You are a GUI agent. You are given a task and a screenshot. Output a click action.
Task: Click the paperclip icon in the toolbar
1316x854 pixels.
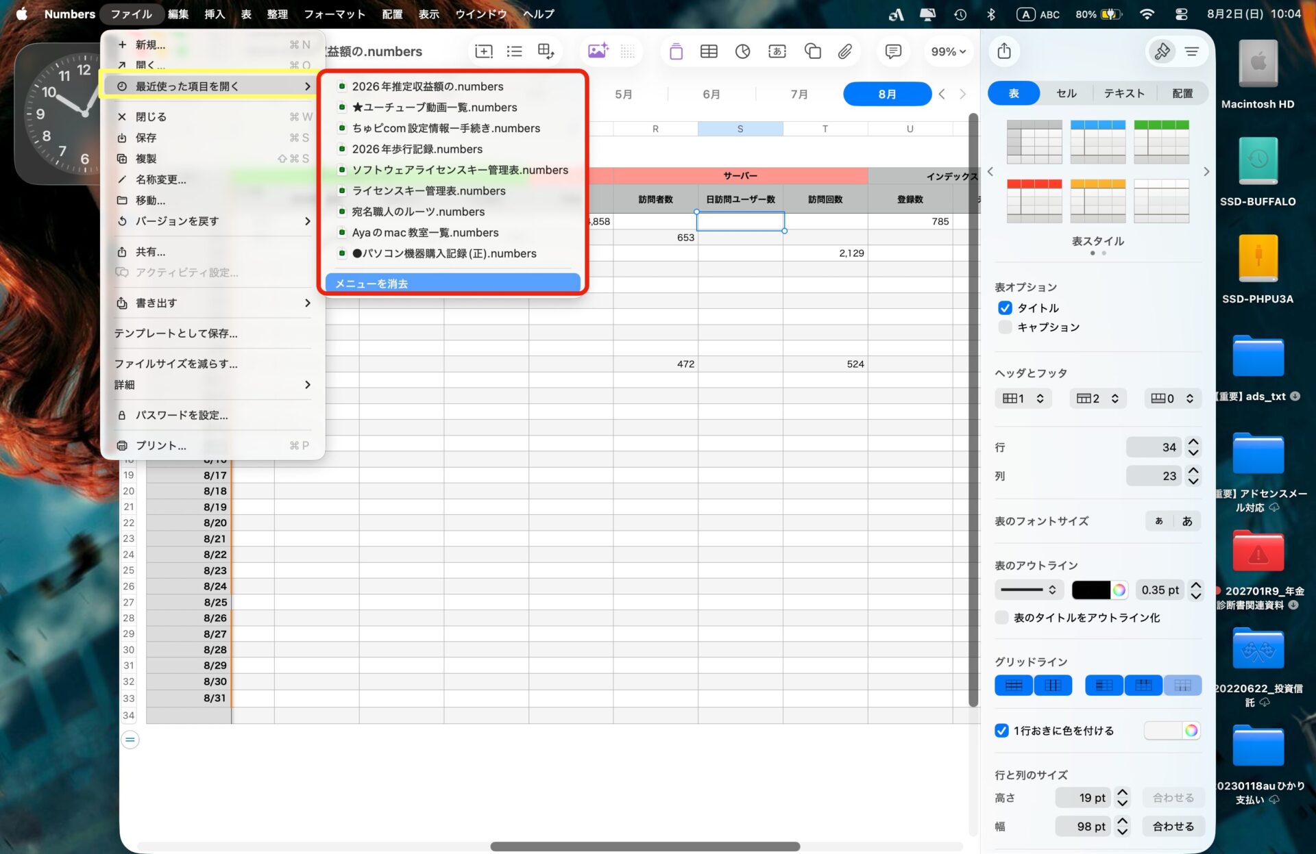coord(844,51)
